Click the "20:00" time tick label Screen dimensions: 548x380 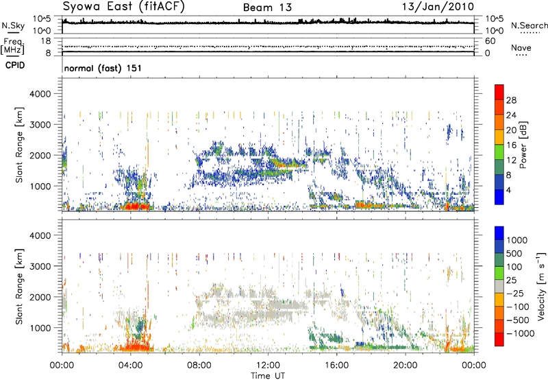coord(406,366)
